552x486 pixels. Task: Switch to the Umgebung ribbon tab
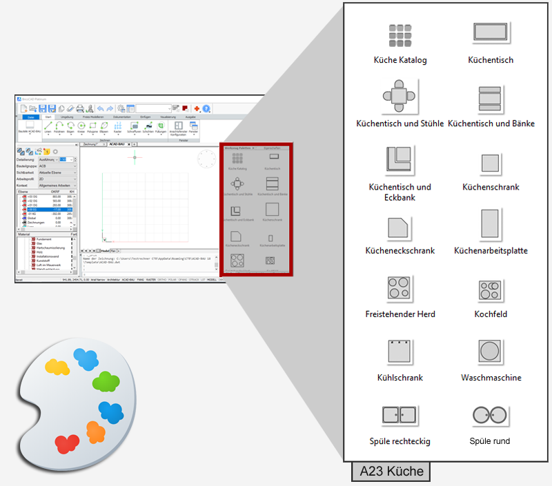coord(67,117)
